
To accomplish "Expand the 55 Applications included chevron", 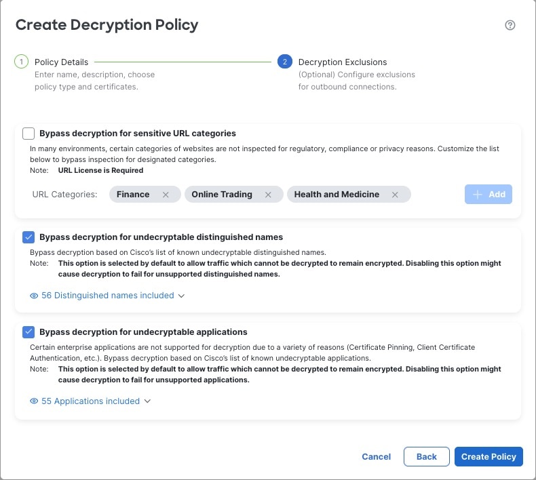I will tap(147, 401).
